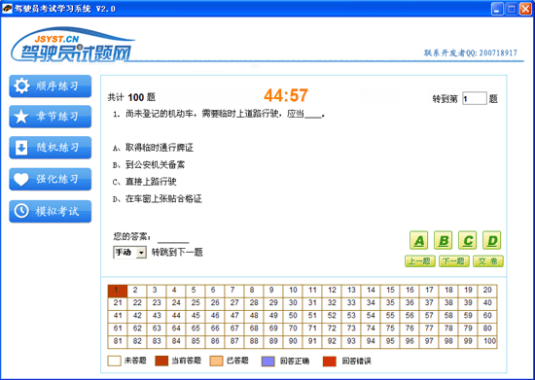Jump to question 2 in grid

tap(137, 291)
